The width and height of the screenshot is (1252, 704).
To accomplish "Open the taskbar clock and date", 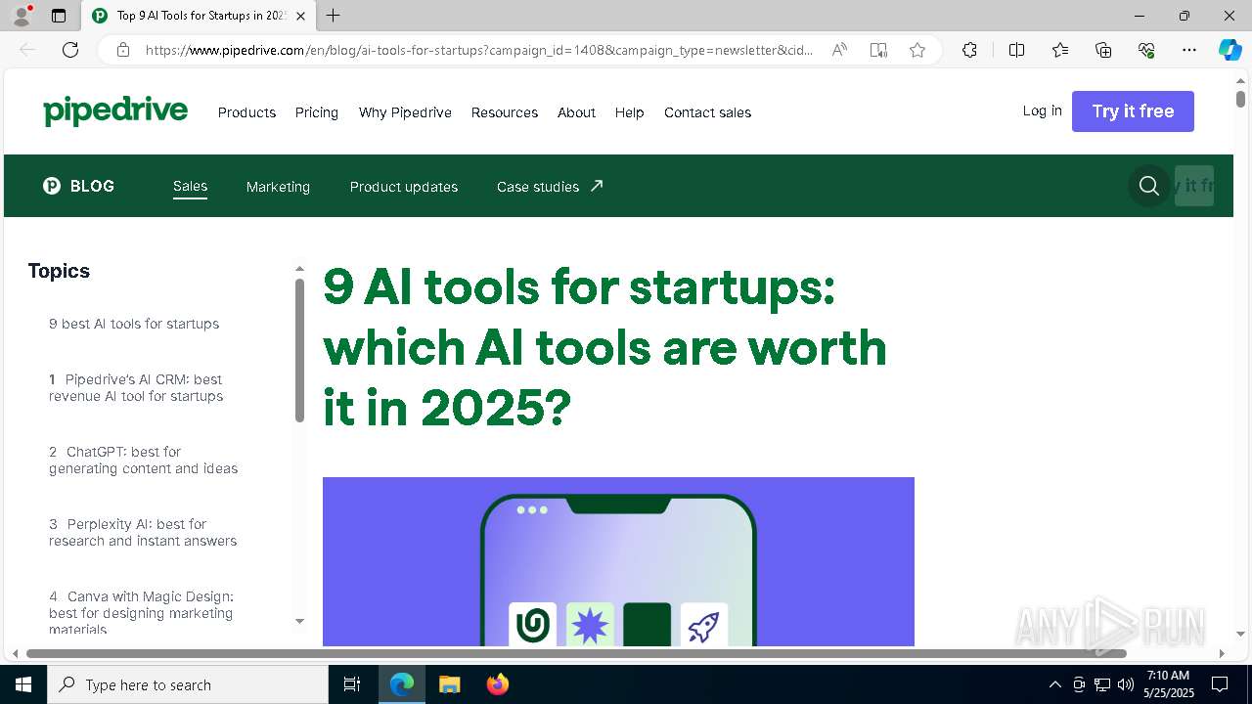I will coord(1168,684).
